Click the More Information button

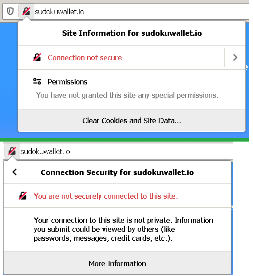(117, 263)
